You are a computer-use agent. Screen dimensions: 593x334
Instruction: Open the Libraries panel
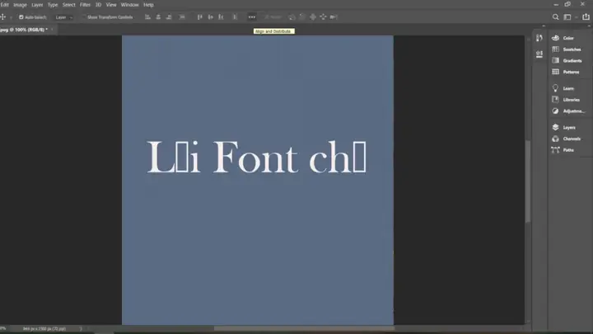point(565,100)
